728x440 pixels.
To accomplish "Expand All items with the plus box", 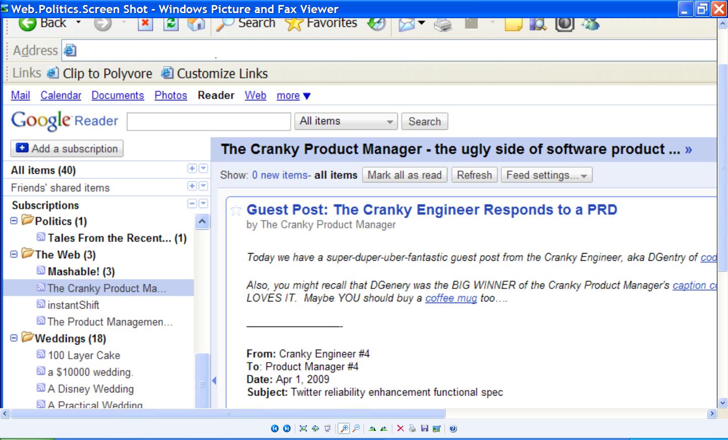I will coord(192,169).
